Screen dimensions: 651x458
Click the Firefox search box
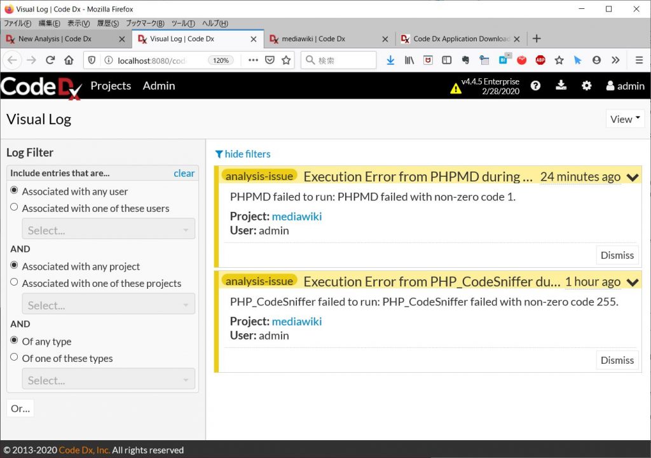point(338,60)
